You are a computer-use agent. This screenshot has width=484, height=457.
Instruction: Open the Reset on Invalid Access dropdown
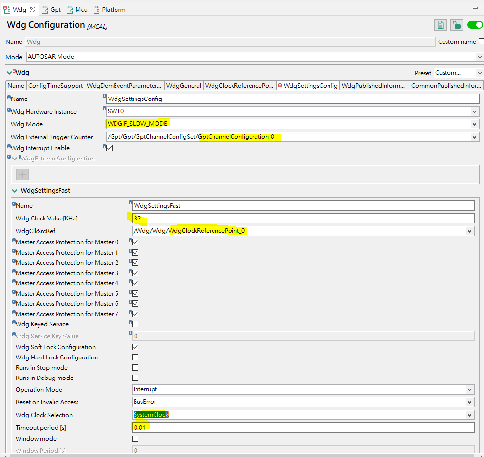[x=469, y=402]
